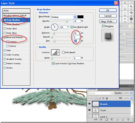
Task: Click the fx layer style icon
Action: point(101,119)
